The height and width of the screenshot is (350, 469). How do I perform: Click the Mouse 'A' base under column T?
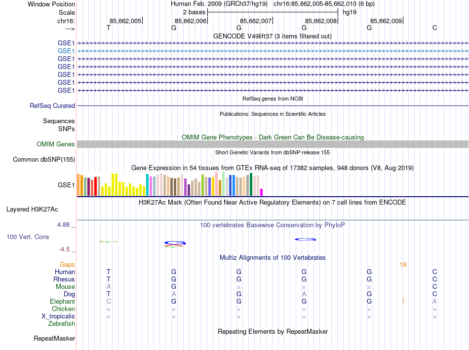109,287
